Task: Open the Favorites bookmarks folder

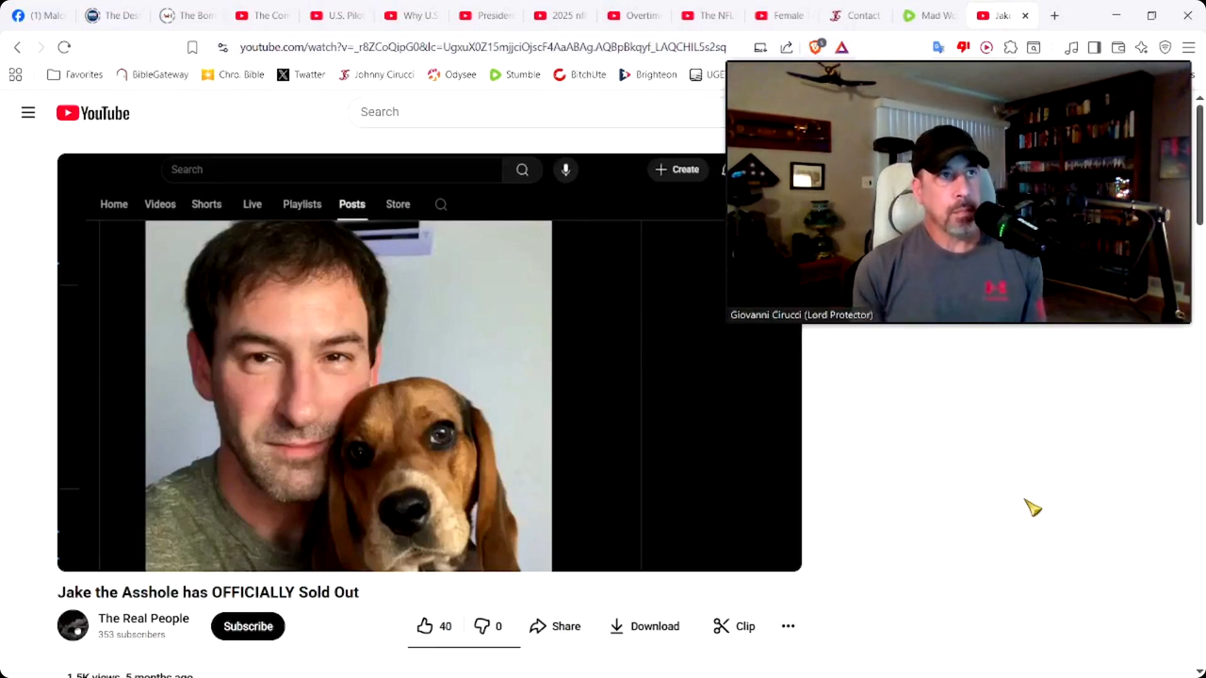Action: 75,74
